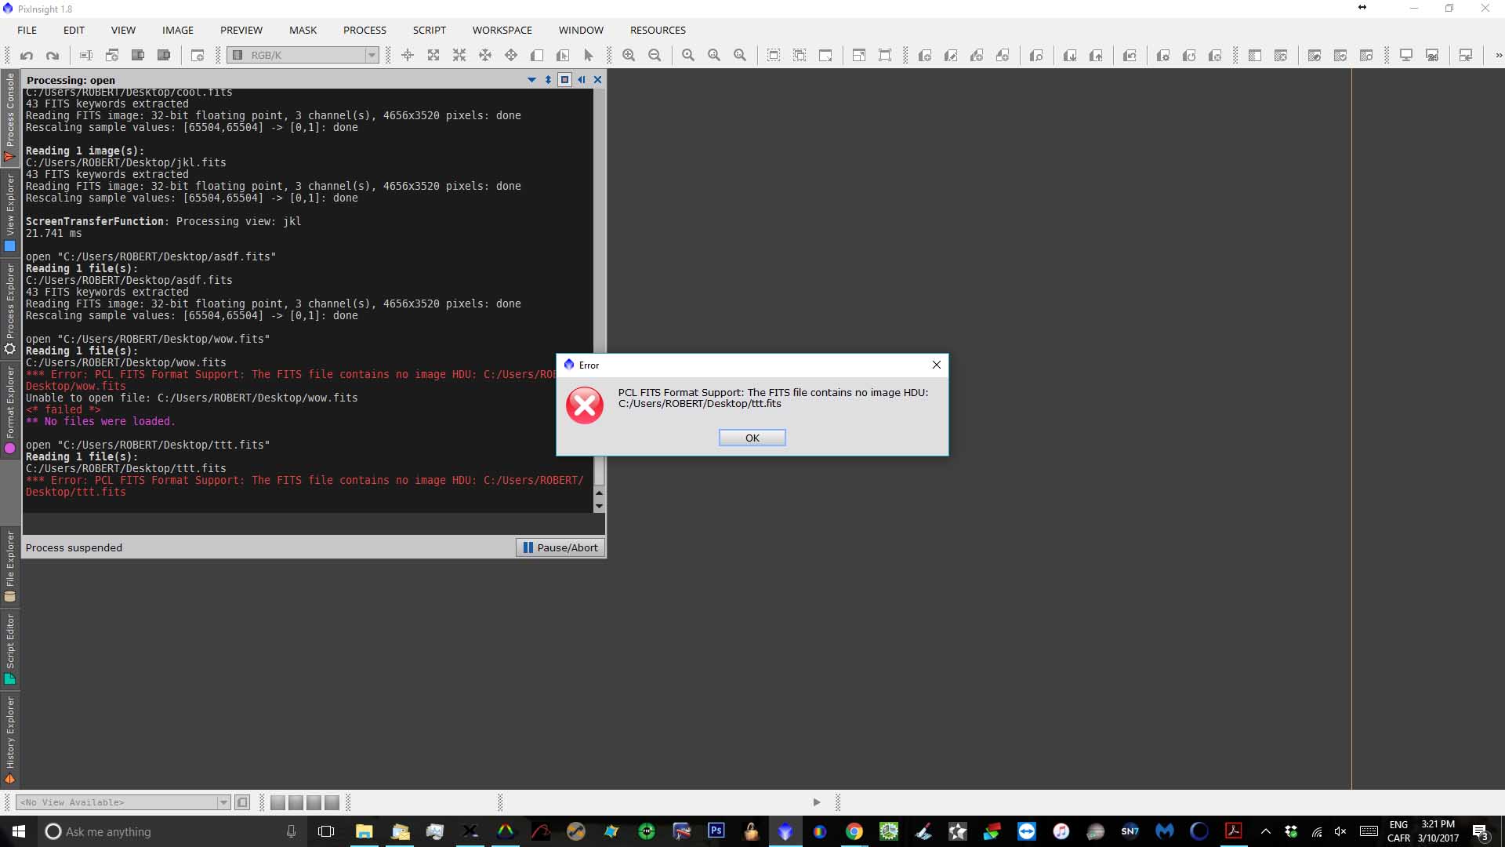Click the Zoom In magnifier icon
The width and height of the screenshot is (1505, 847).
[x=629, y=56]
